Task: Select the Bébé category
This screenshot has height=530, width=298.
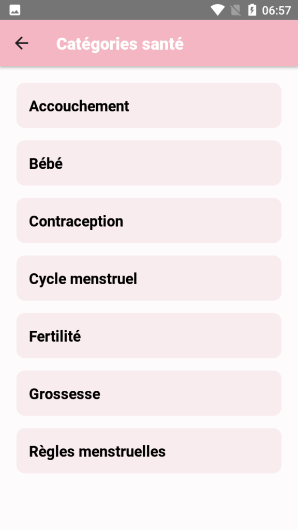Action: click(149, 163)
